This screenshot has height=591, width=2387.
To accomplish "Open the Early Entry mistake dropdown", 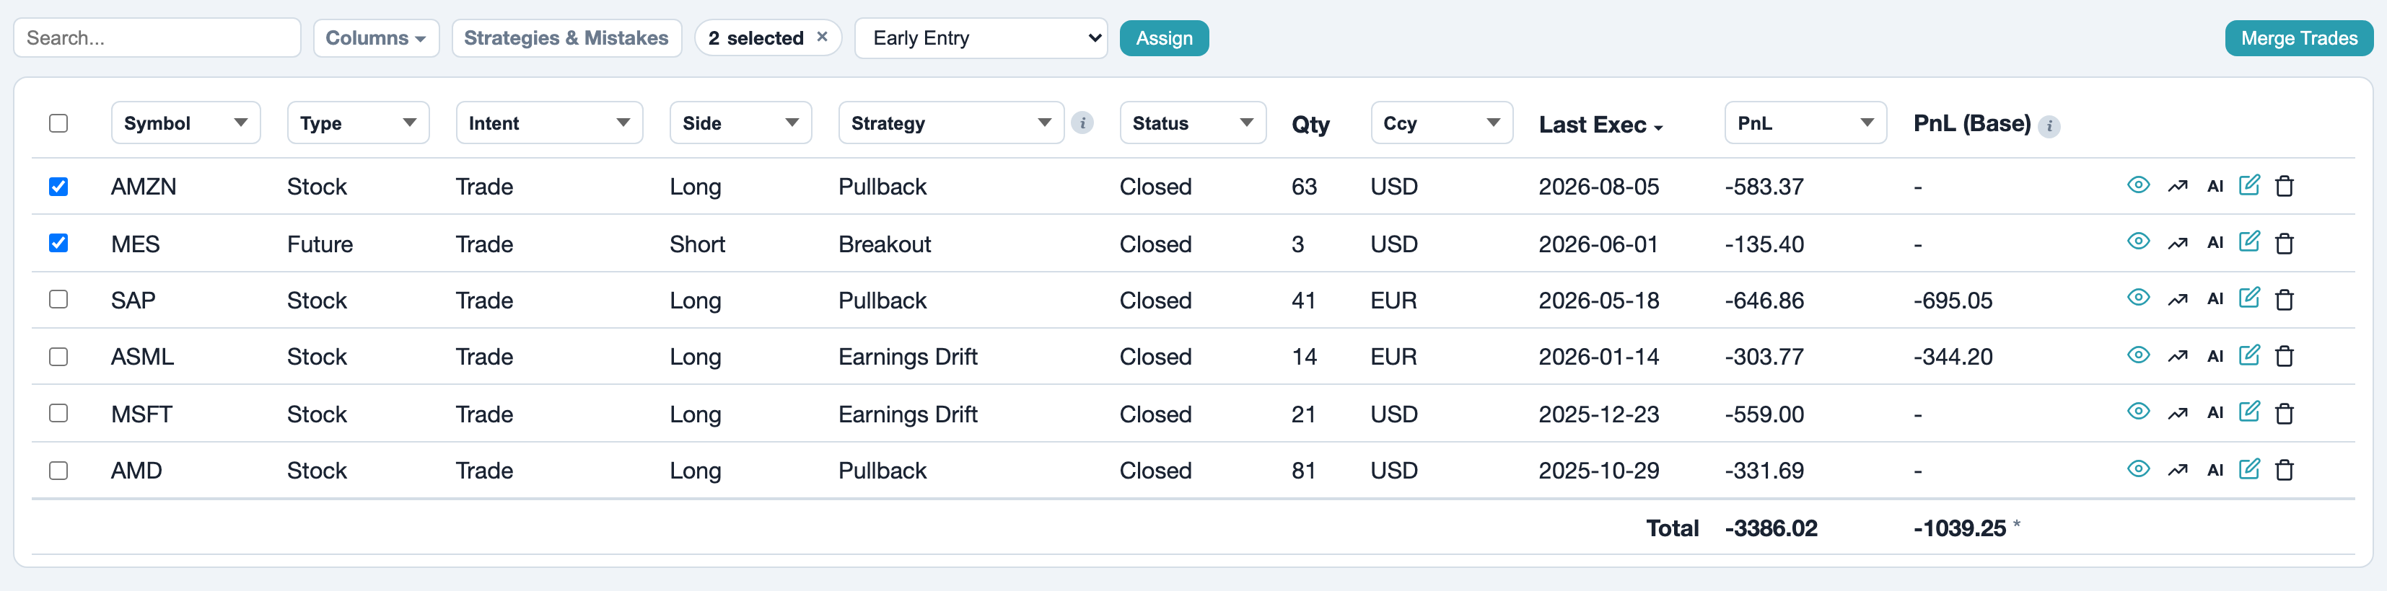I will click(x=981, y=38).
